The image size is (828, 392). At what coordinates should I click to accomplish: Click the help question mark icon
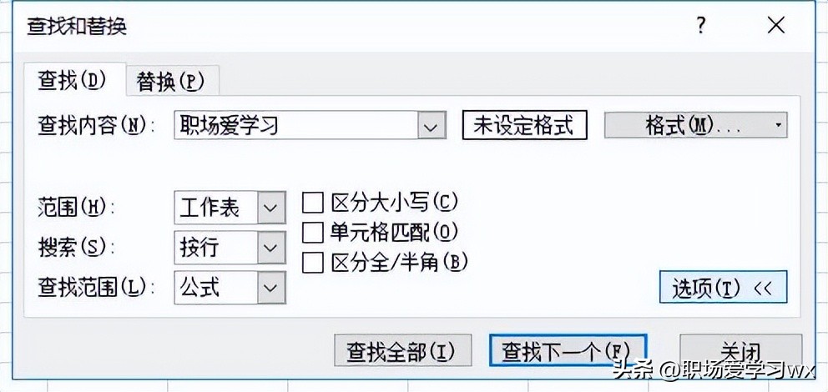(x=702, y=26)
